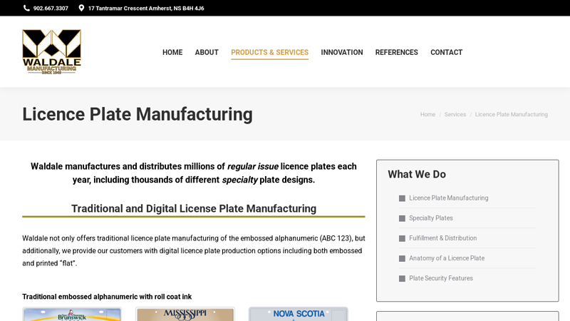Go to the Home menu item
This screenshot has width=570, height=321.
pos(172,52)
